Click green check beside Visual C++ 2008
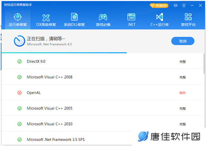Image resolution: width=206 pixels, height=146 pixels. coord(20,77)
